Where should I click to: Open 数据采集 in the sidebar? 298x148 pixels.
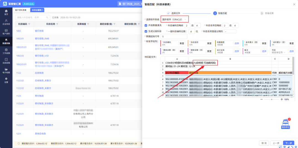point(6,41)
